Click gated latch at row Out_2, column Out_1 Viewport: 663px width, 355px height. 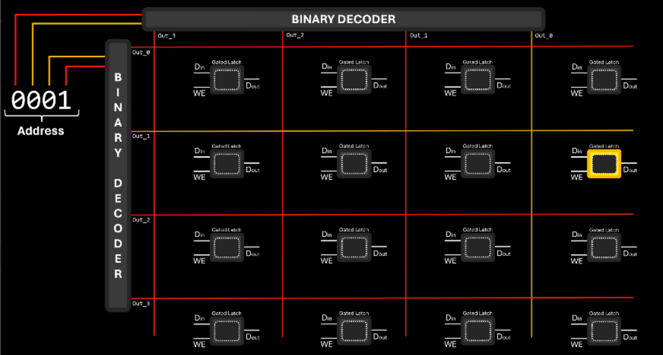click(477, 247)
